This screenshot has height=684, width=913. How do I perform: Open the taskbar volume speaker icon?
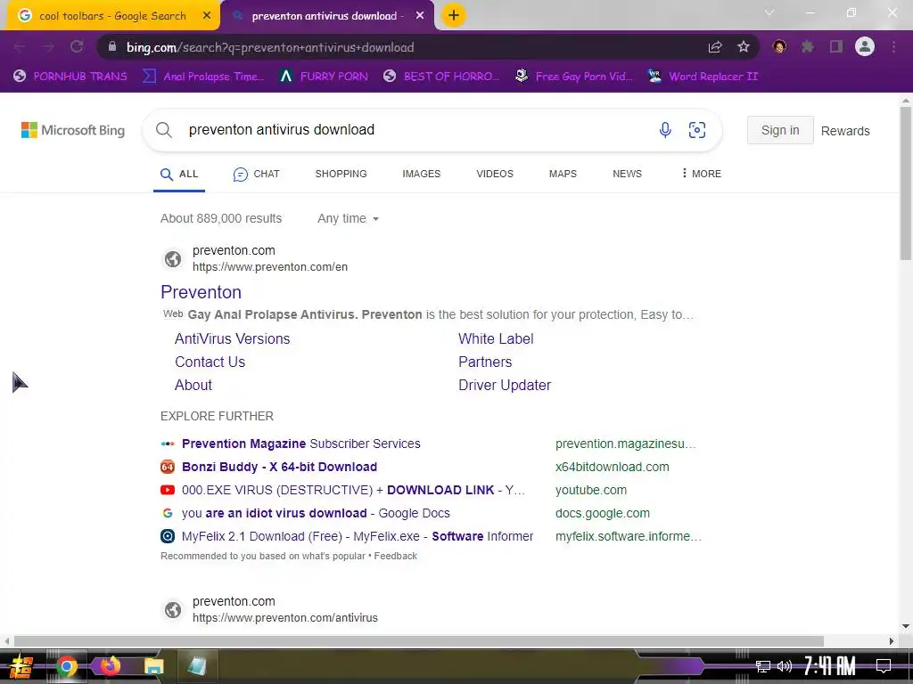coord(785,666)
